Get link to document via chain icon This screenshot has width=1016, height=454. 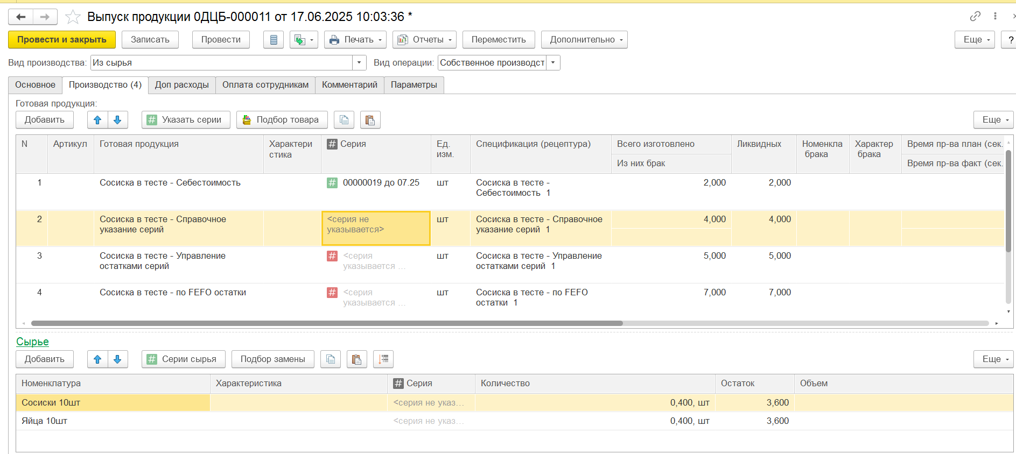975,17
